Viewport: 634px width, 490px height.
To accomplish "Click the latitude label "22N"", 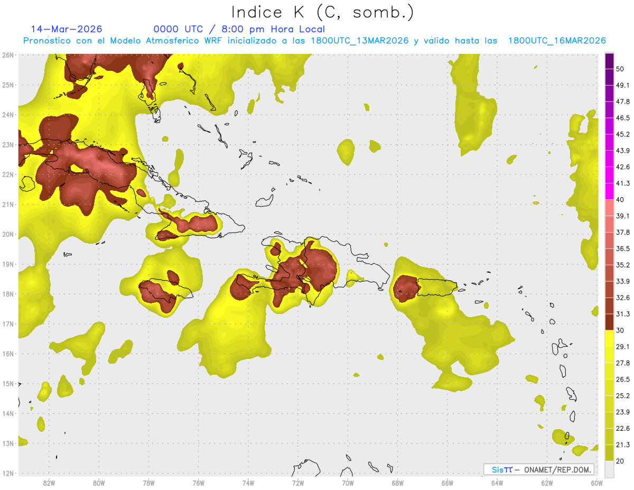I will click(x=8, y=174).
